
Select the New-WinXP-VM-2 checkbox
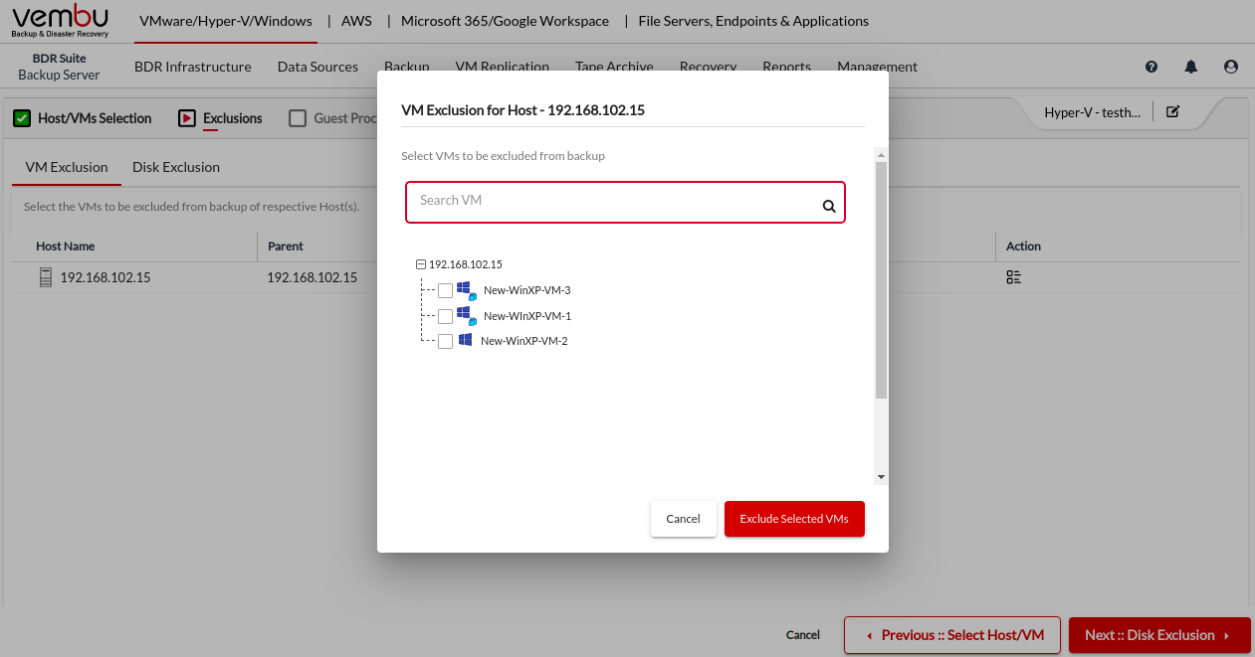tap(445, 341)
